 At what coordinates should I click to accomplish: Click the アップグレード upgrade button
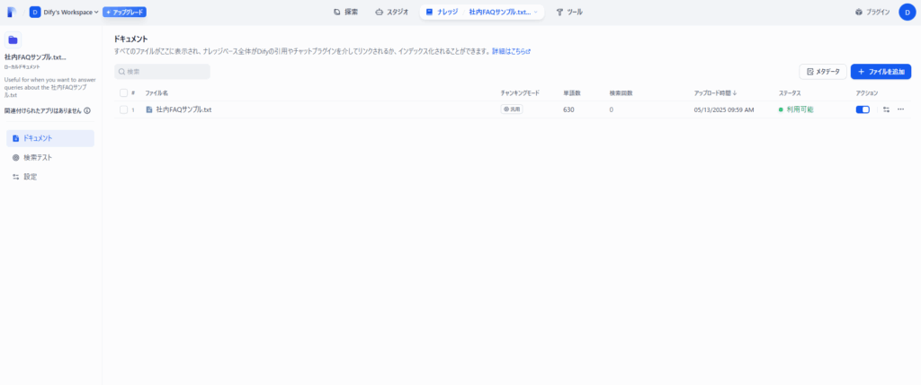coord(124,12)
